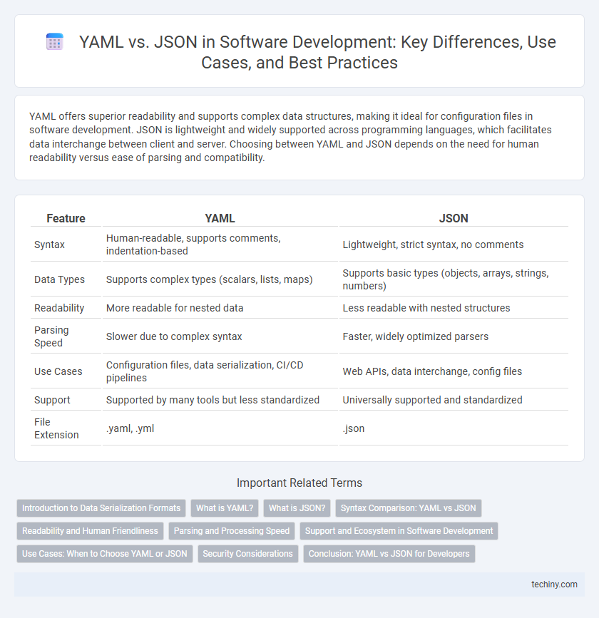Click the 'JSON' column header
This screenshot has width=599, height=618.
point(454,218)
